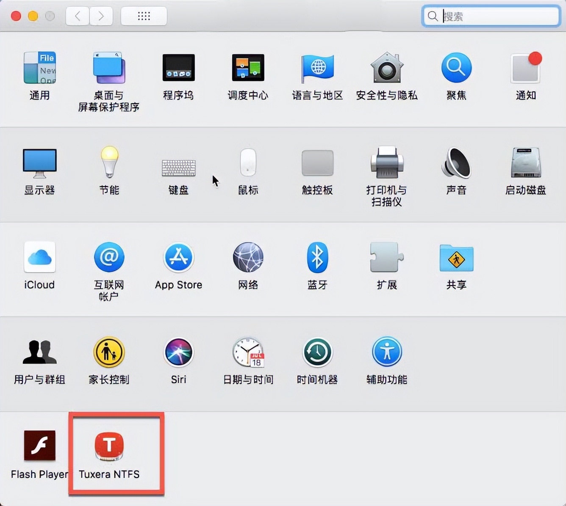The height and width of the screenshot is (506, 566).
Task: Focus the 搜索 search field
Action: click(491, 16)
